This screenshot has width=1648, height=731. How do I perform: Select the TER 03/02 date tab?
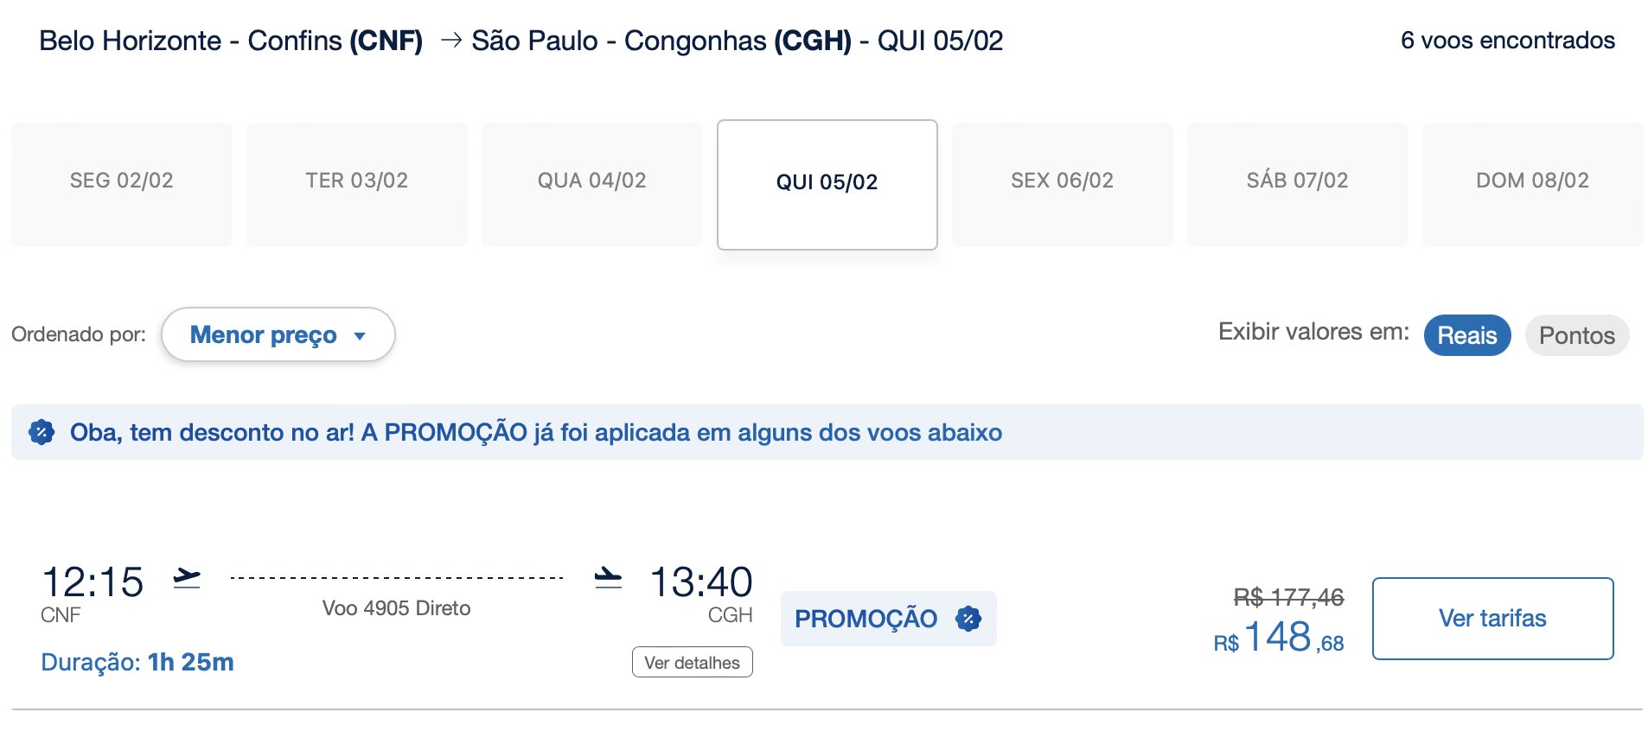tap(357, 181)
